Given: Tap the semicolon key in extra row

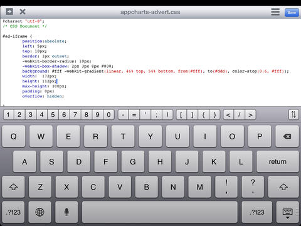Looking at the screenshot, I should click(156, 115).
